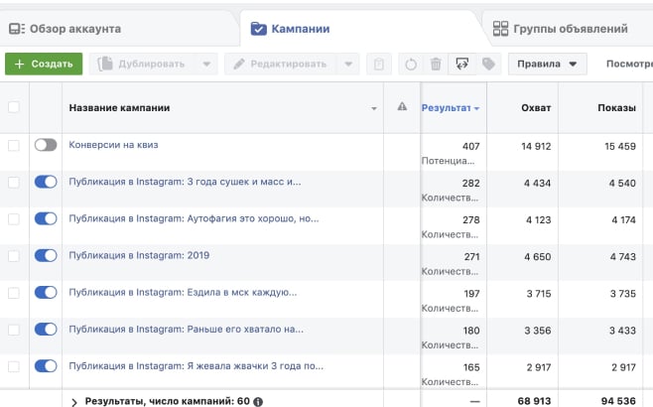Click the export/share icon in the toolbar
Screen dimensions: 653x407
click(461, 65)
